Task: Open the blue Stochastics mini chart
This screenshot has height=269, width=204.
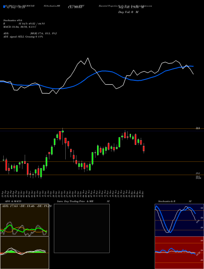Action: click(x=179, y=220)
